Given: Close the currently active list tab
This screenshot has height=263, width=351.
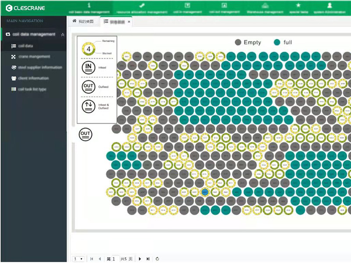Looking at the screenshot, I should pyautogui.click(x=129, y=21).
